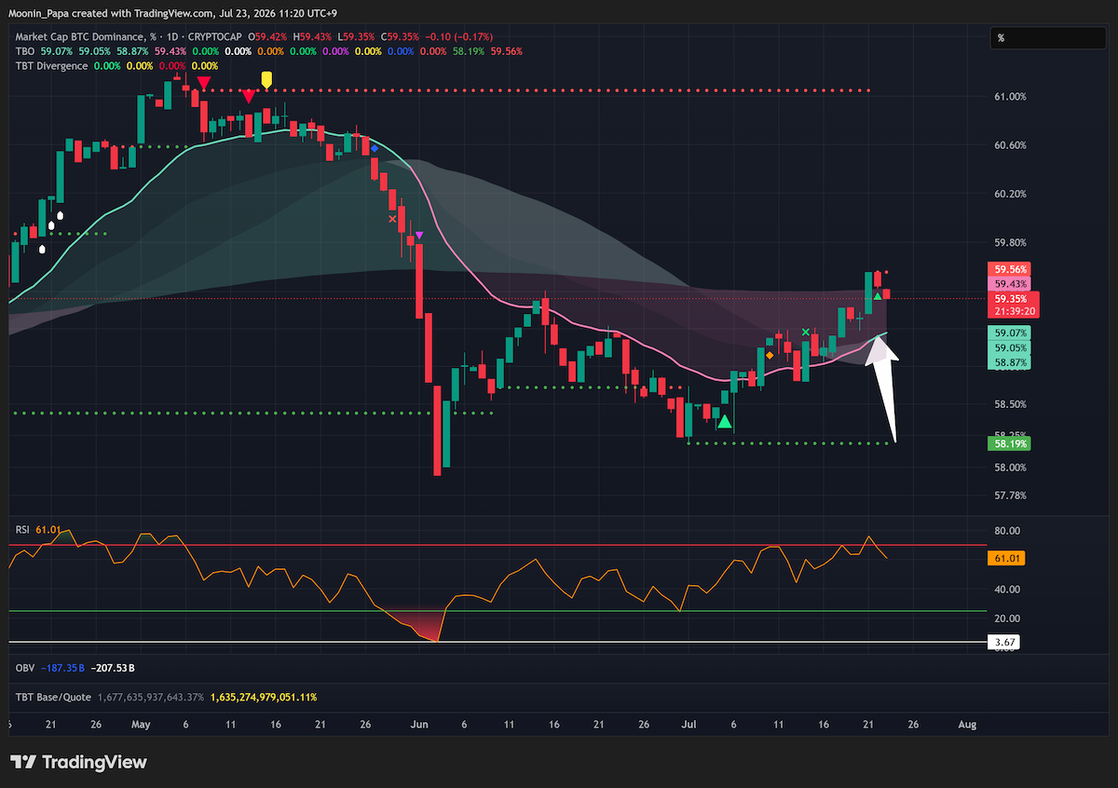This screenshot has height=788, width=1118.
Task: Click the Market Cap BTC Dominance title
Action: pos(83,38)
